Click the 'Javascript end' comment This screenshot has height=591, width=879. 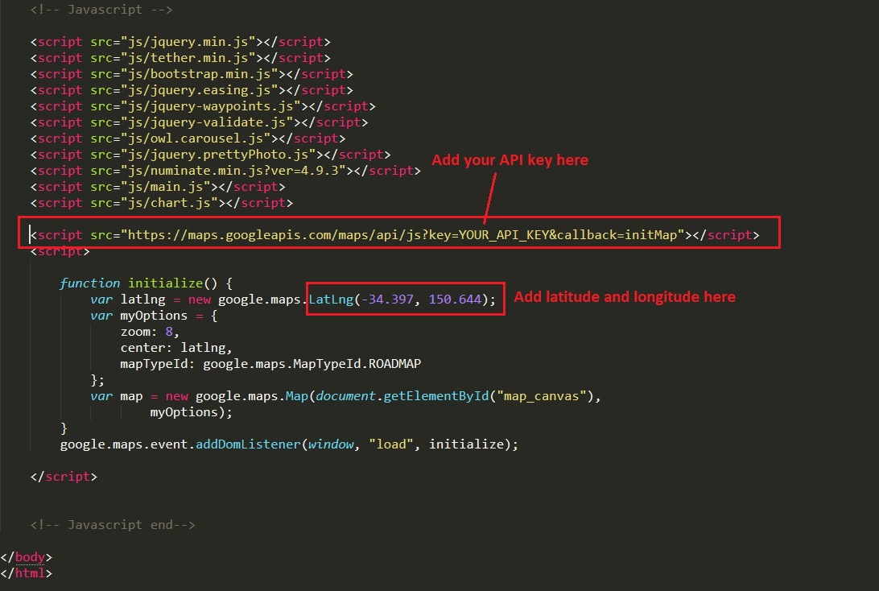point(113,525)
